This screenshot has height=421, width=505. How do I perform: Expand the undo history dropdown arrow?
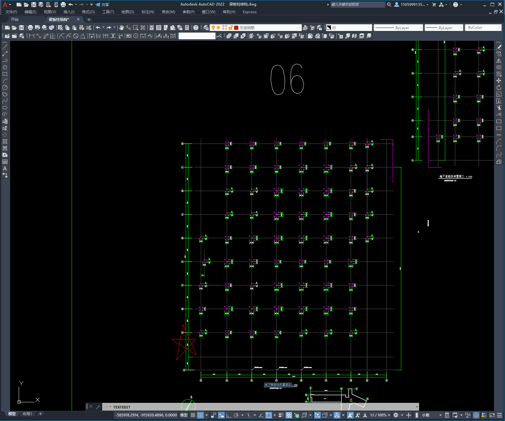click(103, 28)
